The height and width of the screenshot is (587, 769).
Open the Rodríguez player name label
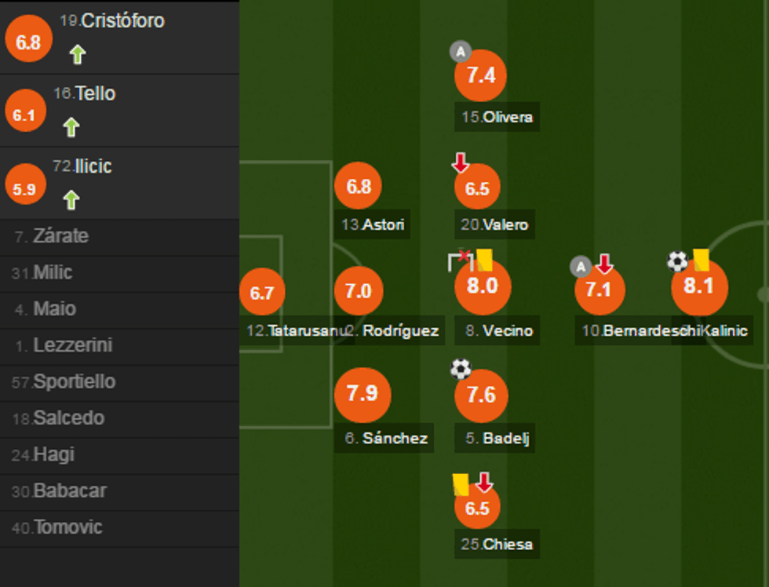[395, 331]
